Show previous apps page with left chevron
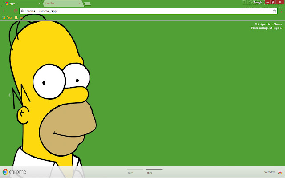This screenshot has width=285, height=178. pos(9,95)
